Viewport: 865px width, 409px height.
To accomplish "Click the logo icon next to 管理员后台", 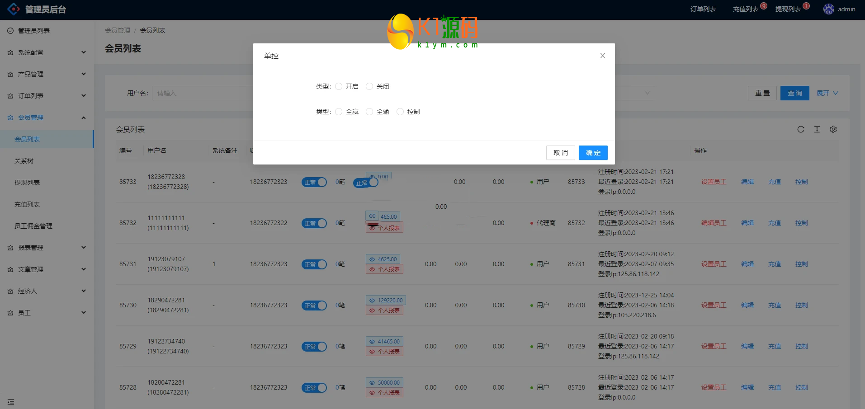I will tap(14, 9).
